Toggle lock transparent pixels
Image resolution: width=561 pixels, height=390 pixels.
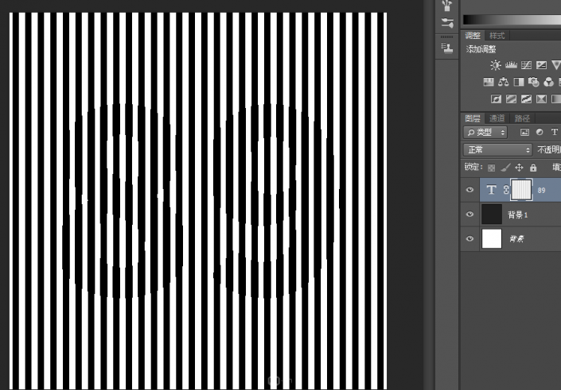tap(491, 168)
